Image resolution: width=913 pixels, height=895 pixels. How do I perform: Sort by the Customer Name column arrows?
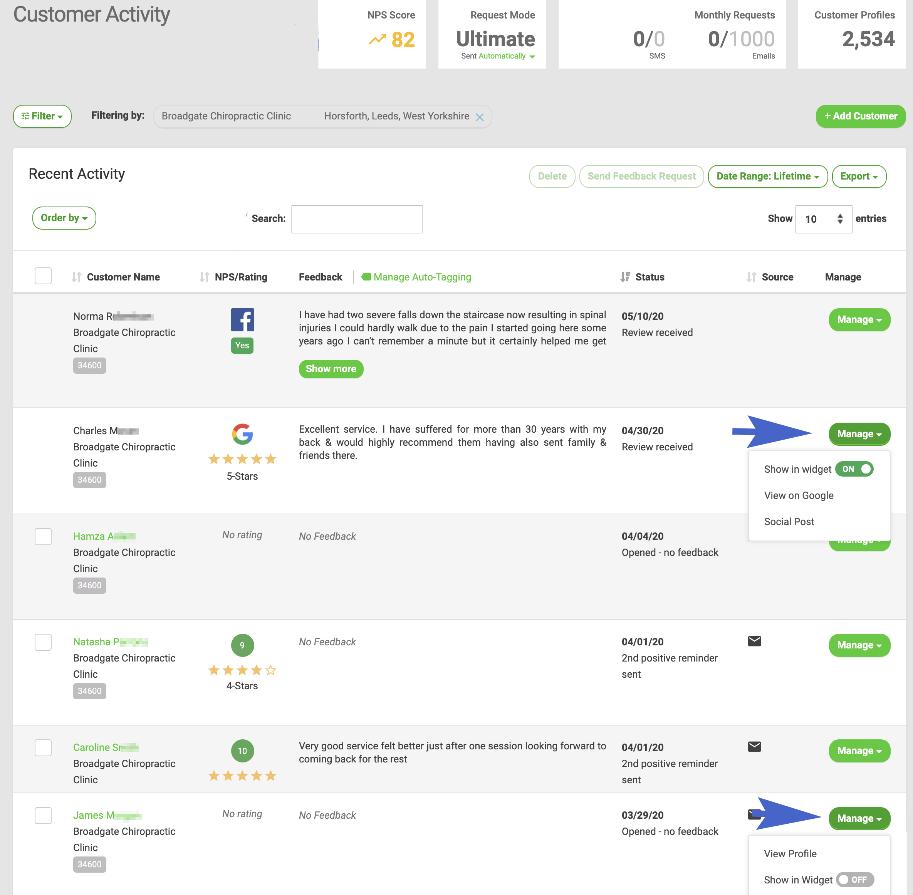(77, 277)
